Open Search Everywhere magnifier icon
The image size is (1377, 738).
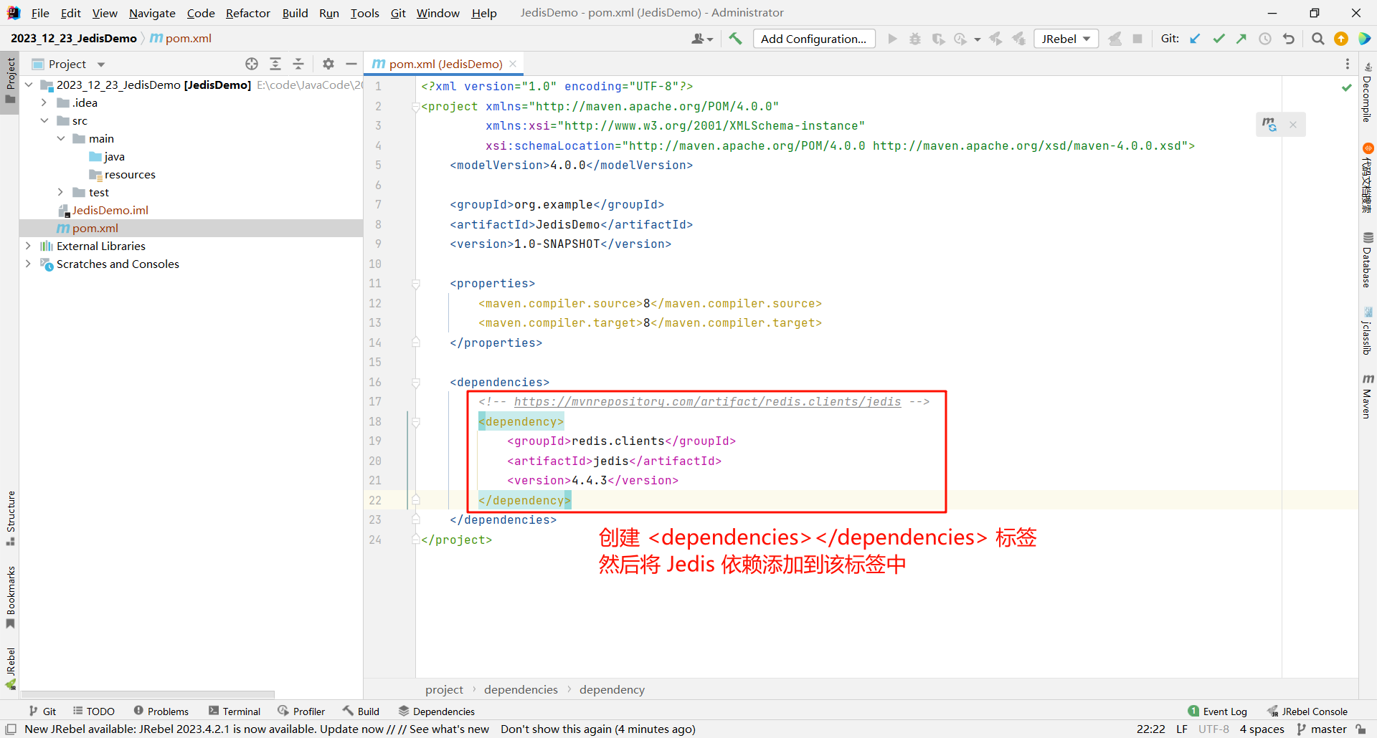click(x=1317, y=39)
